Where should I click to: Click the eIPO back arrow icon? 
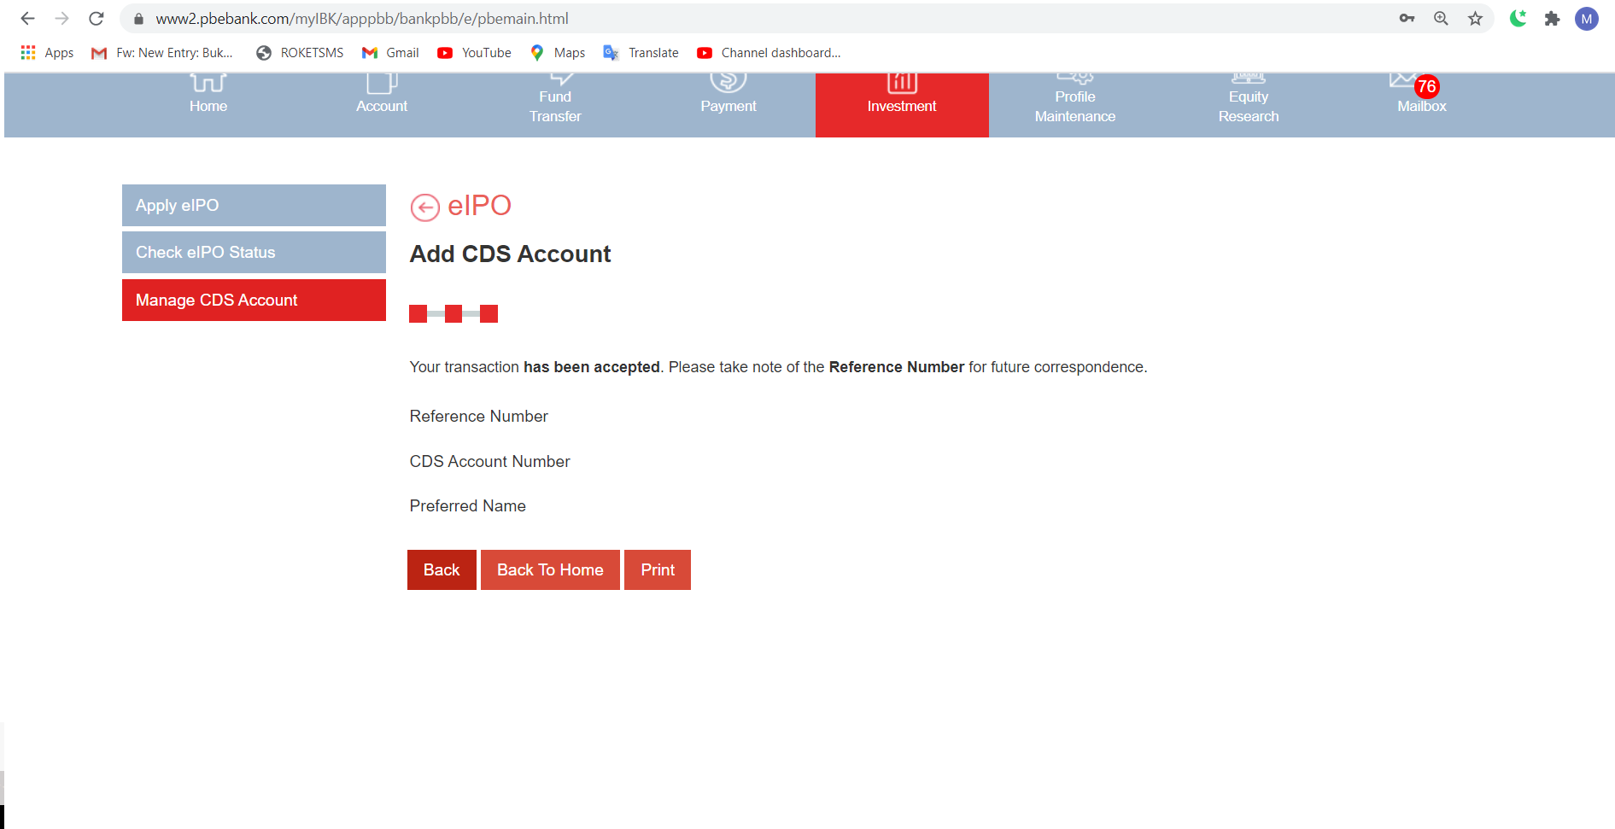(424, 207)
